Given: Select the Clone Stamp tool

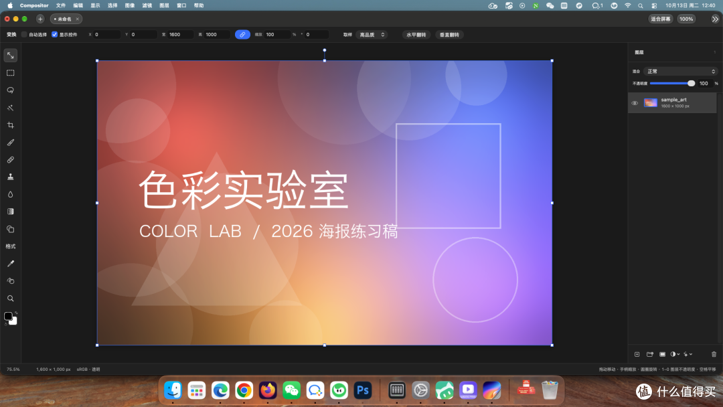Looking at the screenshot, I should 10,177.
